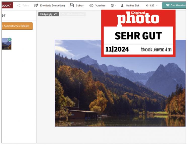
Task: Undo with the Rückgängig button
Action: (x=49, y=14)
